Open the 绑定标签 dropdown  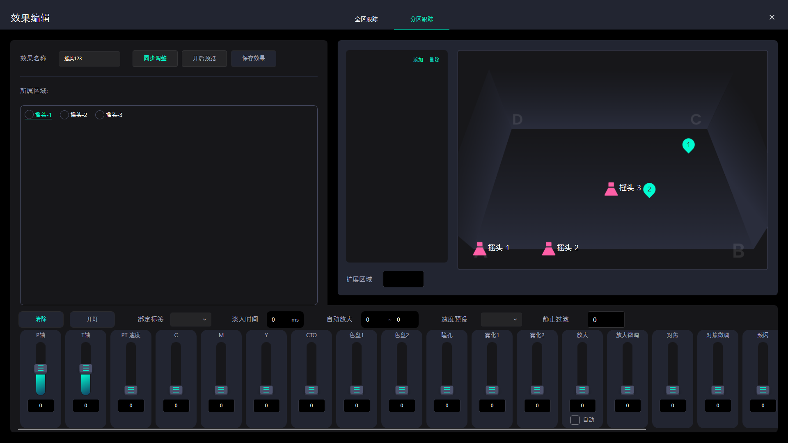(x=190, y=320)
